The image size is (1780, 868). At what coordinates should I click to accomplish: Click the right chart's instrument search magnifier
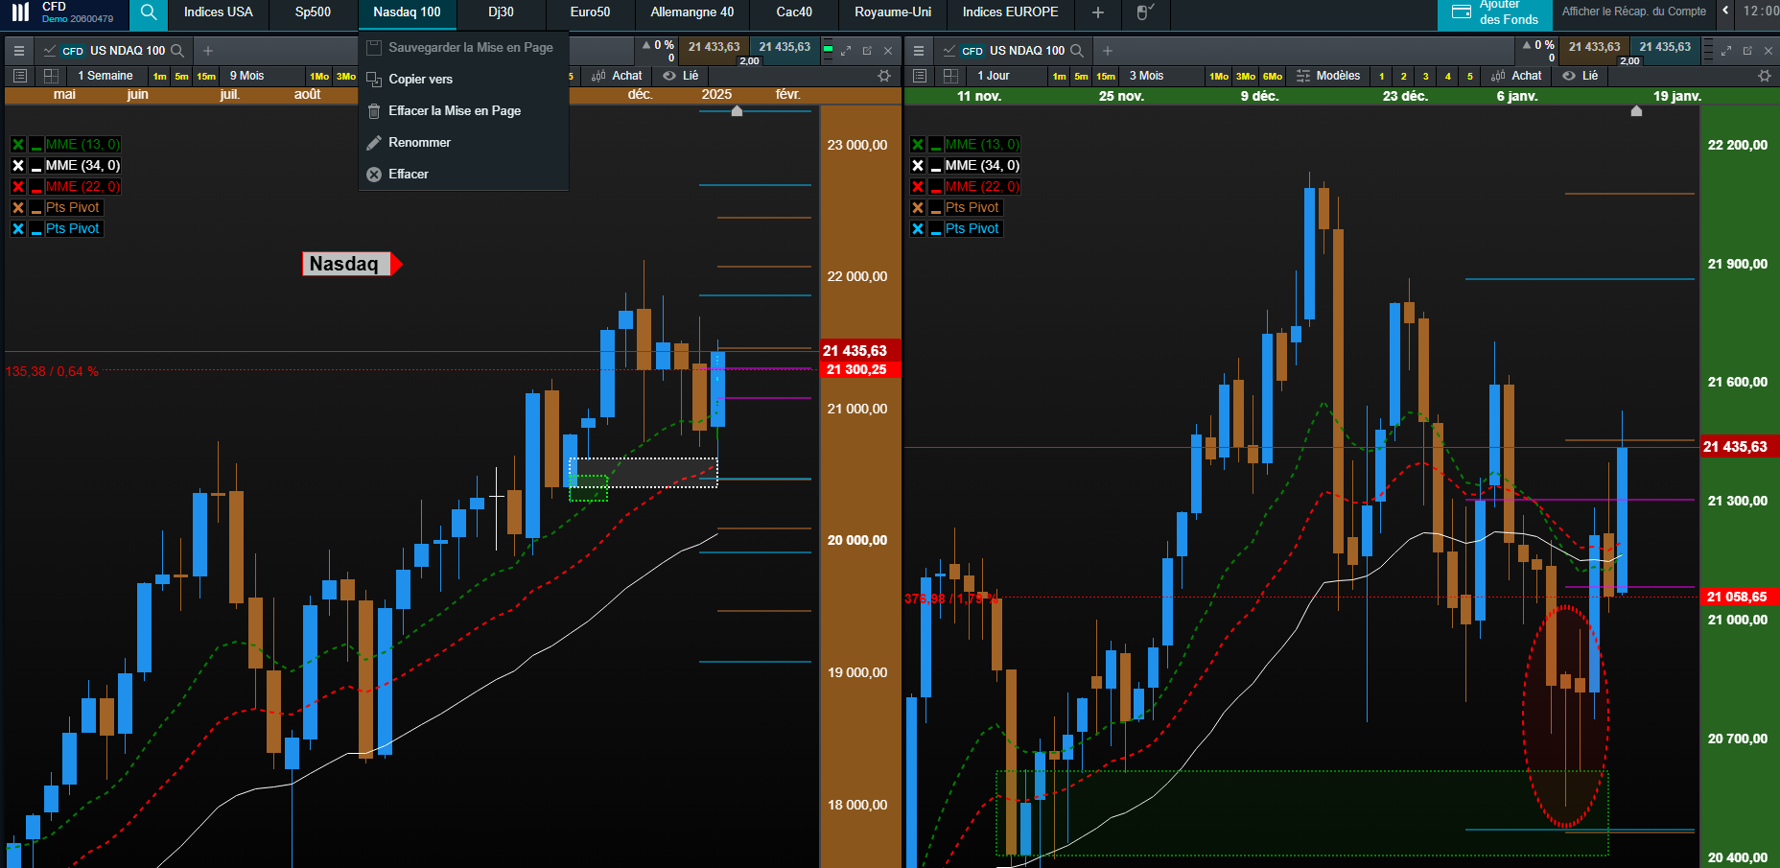point(1077,51)
